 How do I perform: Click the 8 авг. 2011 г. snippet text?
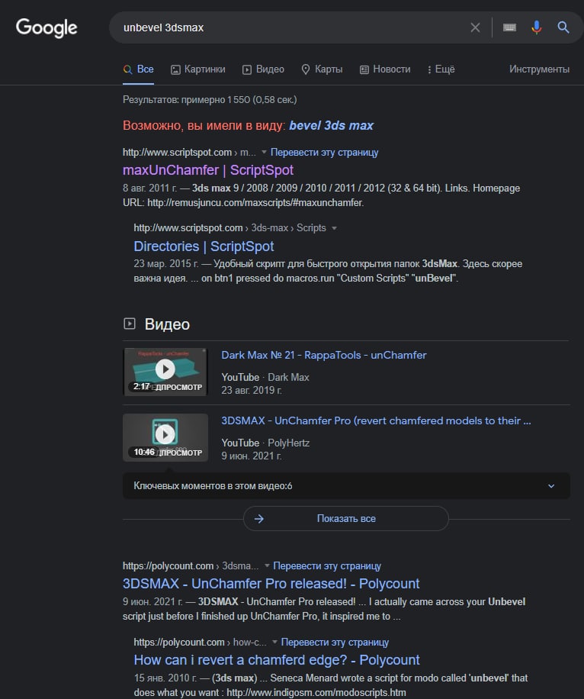point(149,188)
